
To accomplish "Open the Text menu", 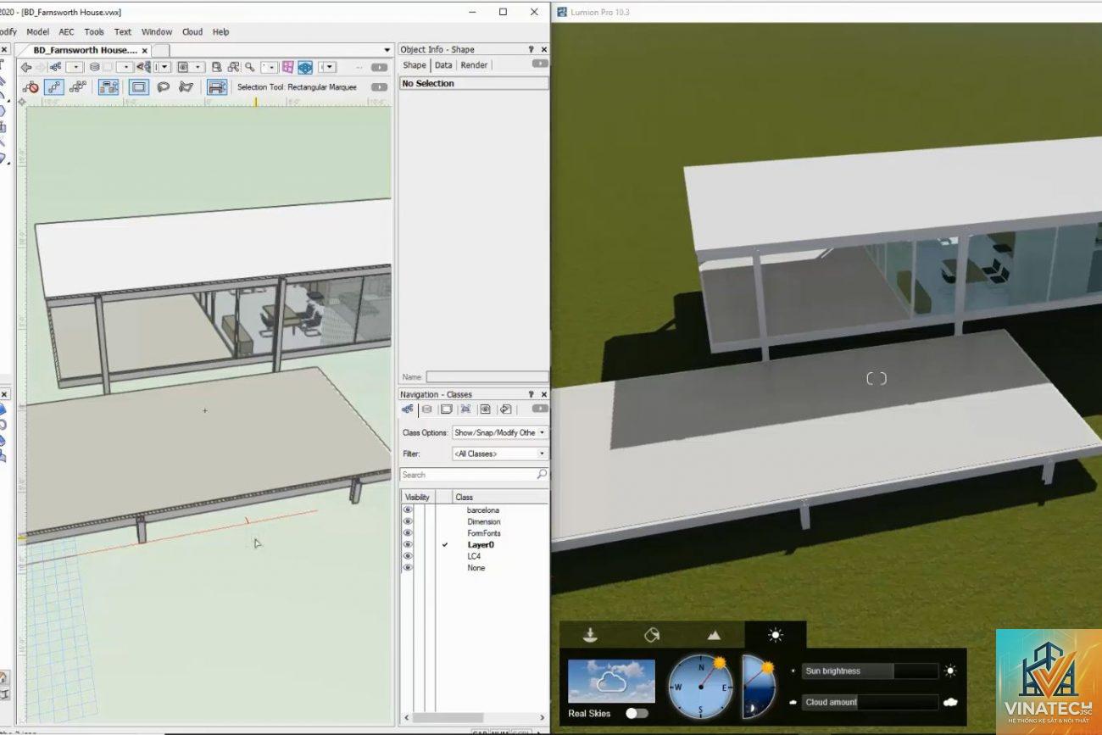I will coord(123,32).
